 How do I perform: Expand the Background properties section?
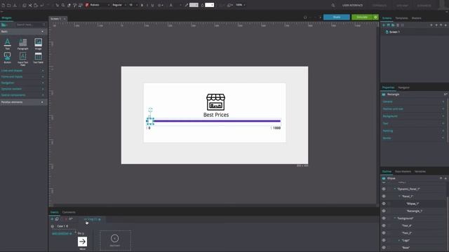tap(413, 116)
